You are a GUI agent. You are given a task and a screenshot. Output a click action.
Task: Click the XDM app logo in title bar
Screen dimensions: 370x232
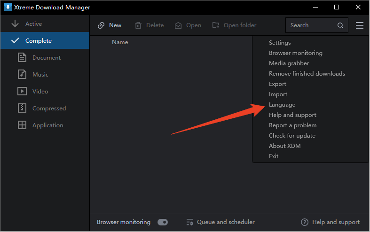click(8, 7)
